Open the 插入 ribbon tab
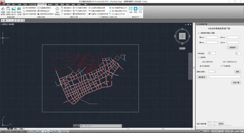 click(x=14, y=5)
